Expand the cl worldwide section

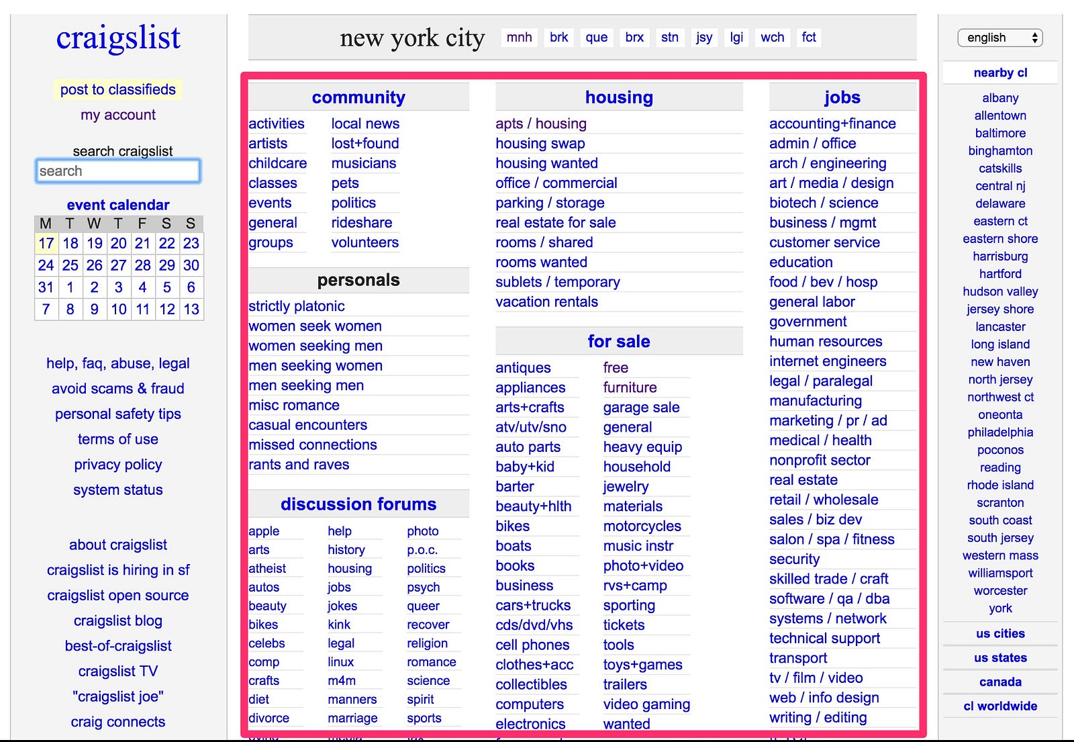click(1000, 706)
